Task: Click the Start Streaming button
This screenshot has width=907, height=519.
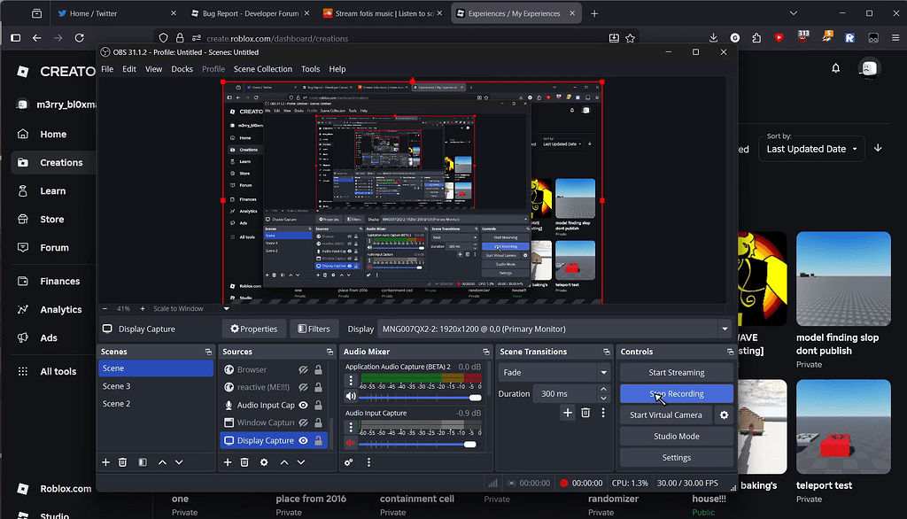Action: [676, 373]
